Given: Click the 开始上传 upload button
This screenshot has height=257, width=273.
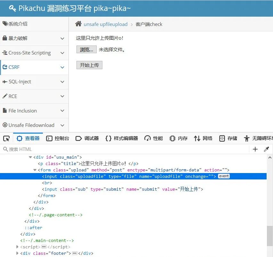Looking at the screenshot, I should [x=89, y=65].
